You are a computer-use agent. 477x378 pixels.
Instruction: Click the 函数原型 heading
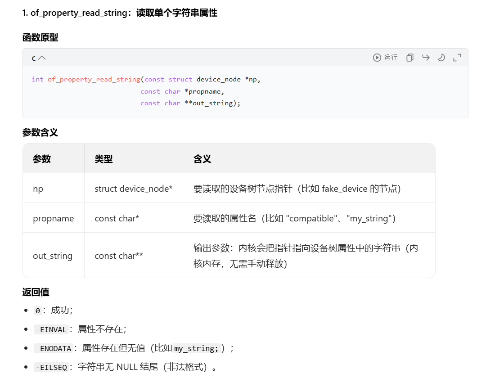pyautogui.click(x=40, y=37)
